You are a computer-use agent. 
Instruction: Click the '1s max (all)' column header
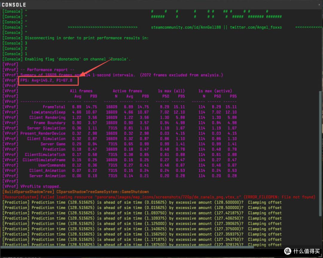[171, 91]
